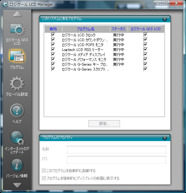
Task: Toggle G13 LCD box for RSS リーダー
Action: pyautogui.click(x=145, y=49)
